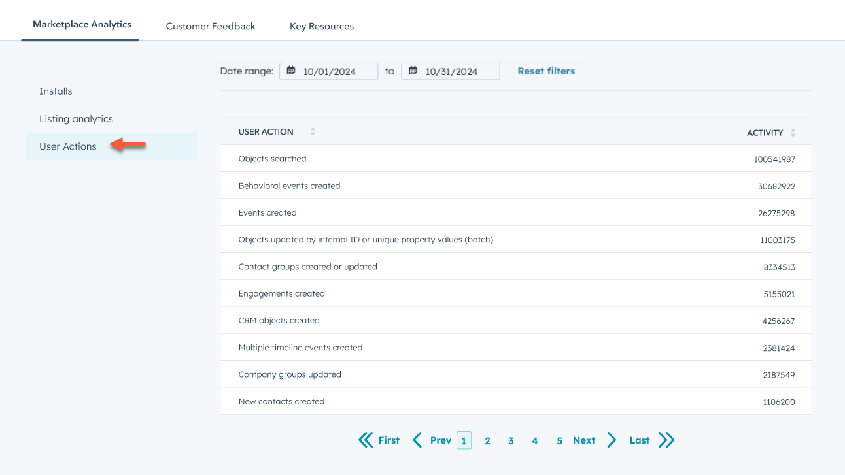Open the Key Resources tab
The image size is (845, 475).
point(322,27)
